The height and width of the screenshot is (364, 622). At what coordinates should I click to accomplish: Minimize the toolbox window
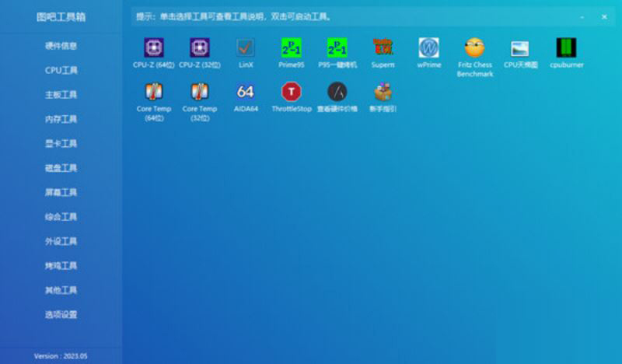582,17
